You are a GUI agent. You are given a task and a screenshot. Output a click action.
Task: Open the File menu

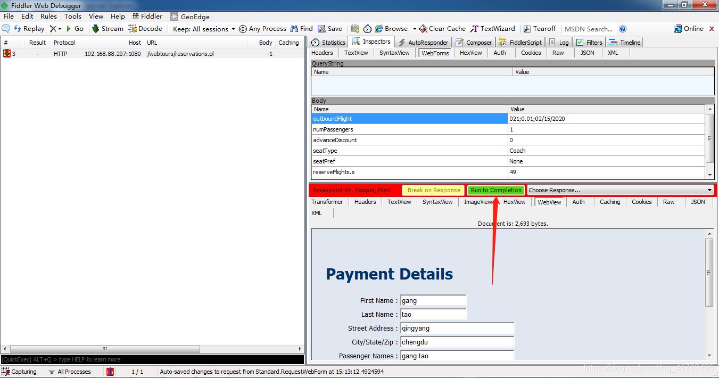9,17
